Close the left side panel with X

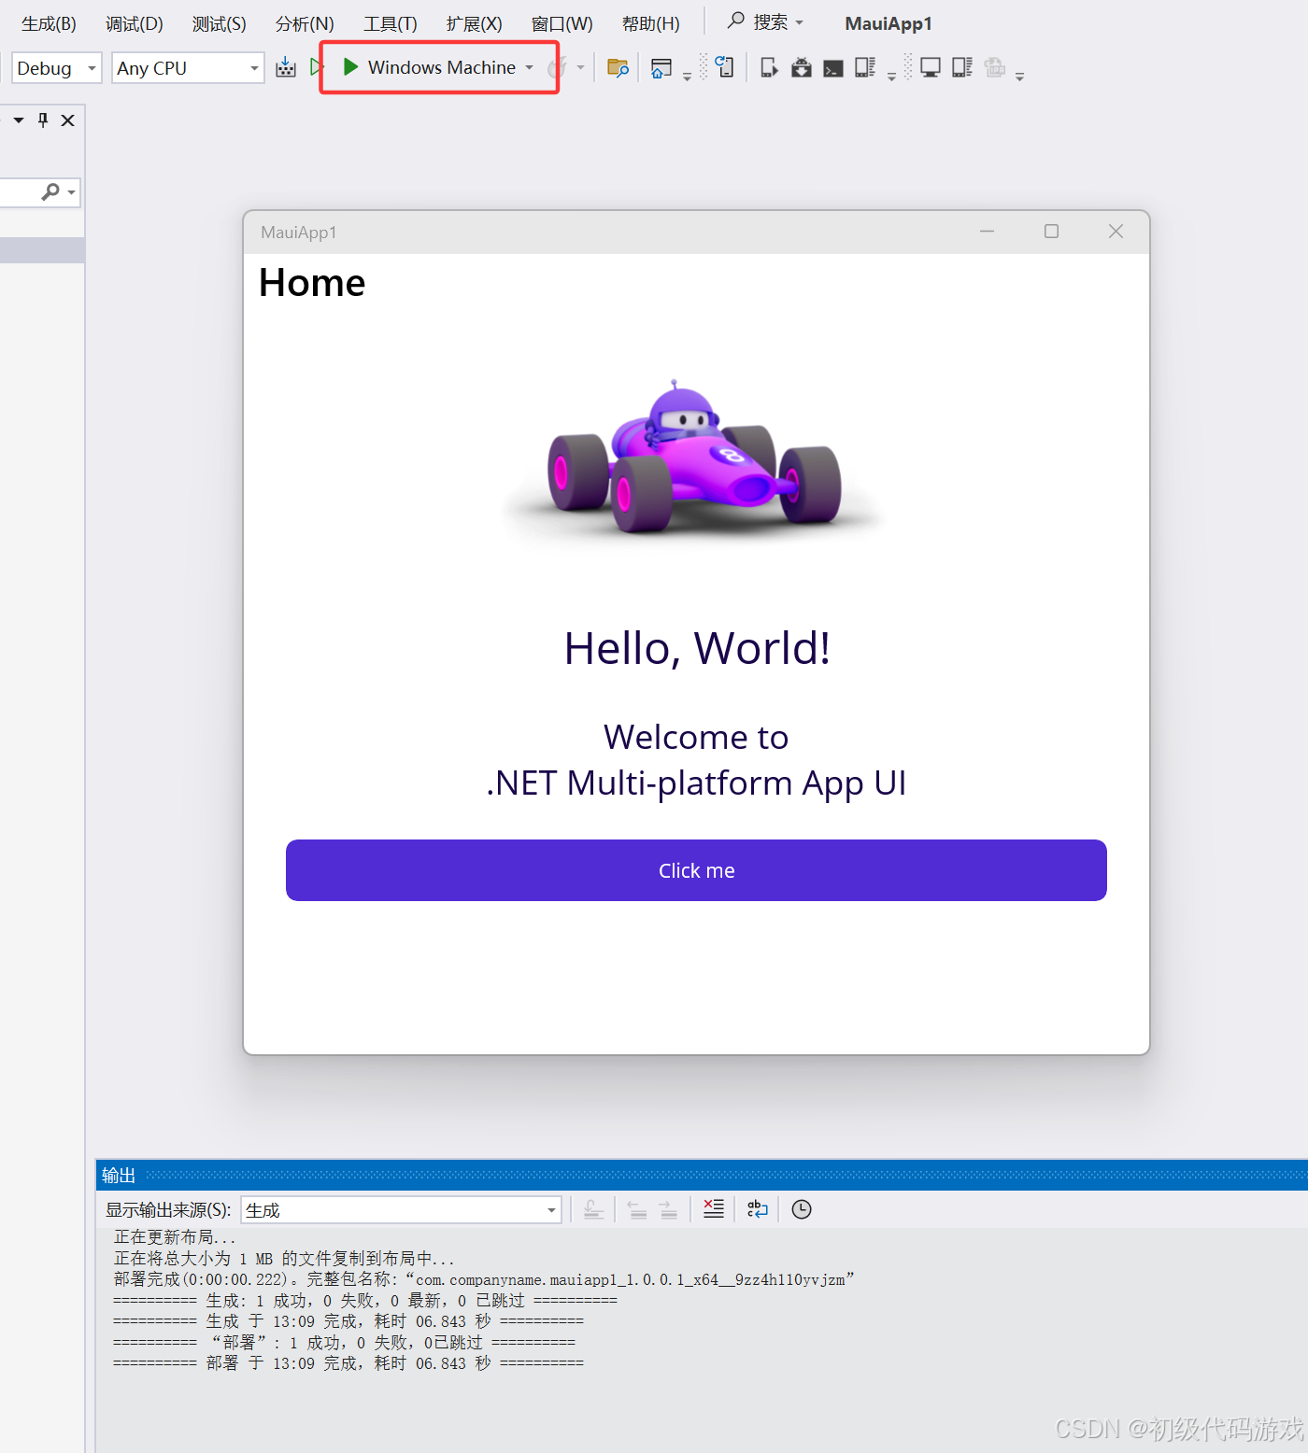pos(68,120)
